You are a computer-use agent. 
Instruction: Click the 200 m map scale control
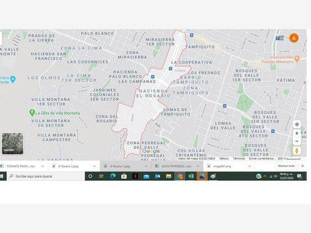click(x=289, y=158)
